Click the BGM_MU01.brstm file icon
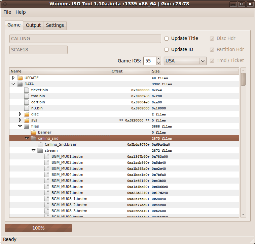Image resolution: width=255 pixels, height=244 pixels. [x=47, y=156]
